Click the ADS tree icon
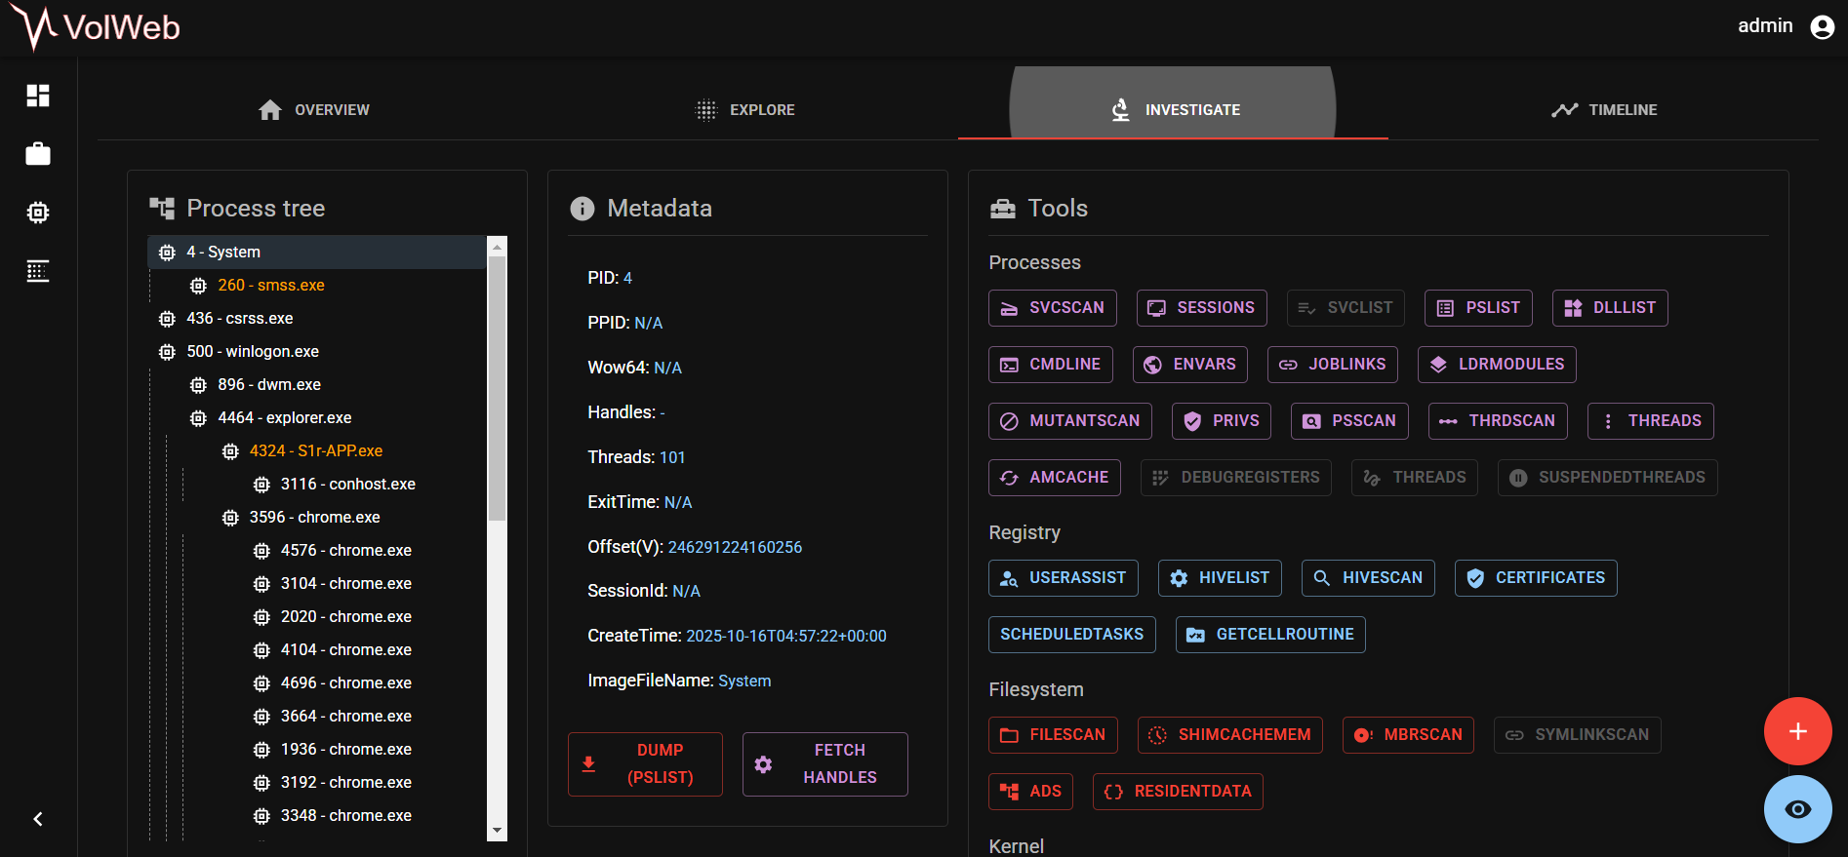The image size is (1848, 857). (1009, 792)
